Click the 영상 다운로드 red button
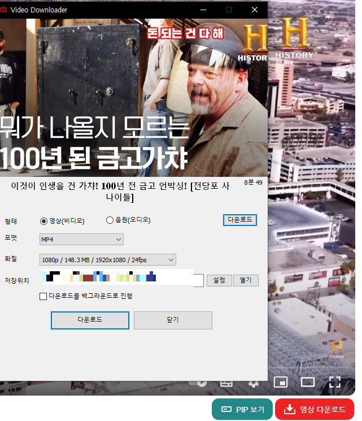362x421 pixels. pyautogui.click(x=315, y=409)
